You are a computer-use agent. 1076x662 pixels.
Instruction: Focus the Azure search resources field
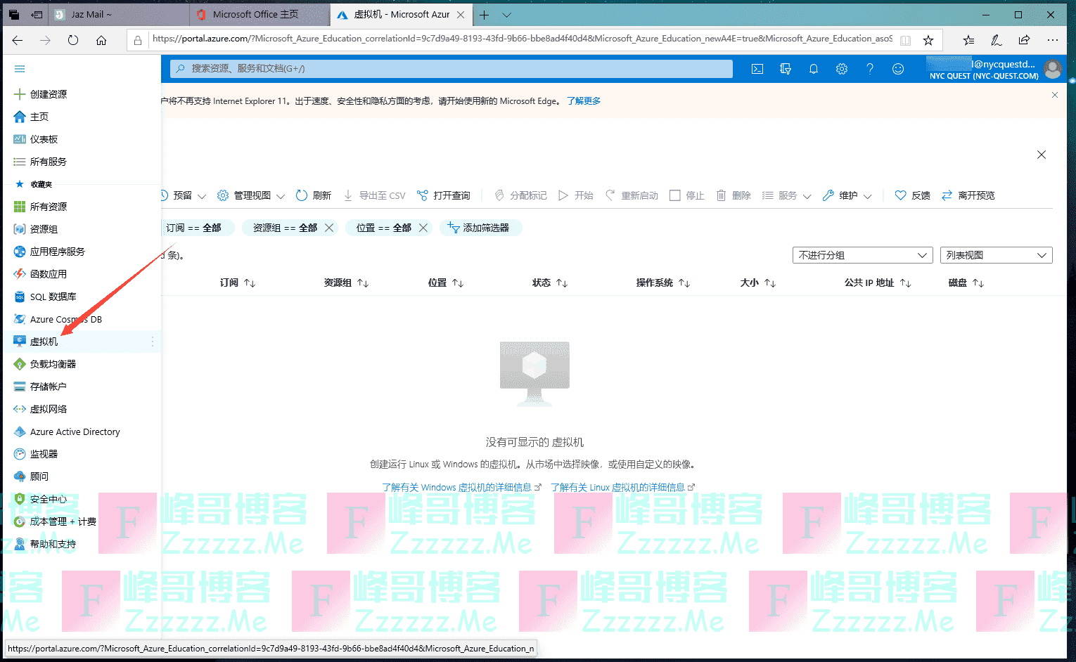tap(451, 69)
